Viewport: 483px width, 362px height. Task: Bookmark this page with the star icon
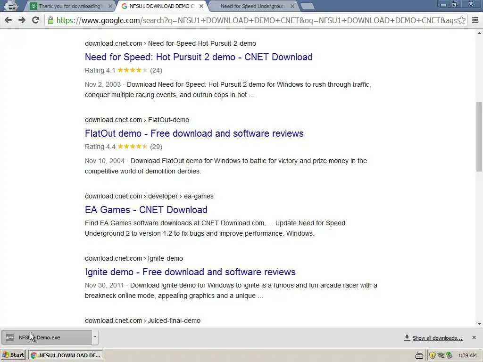tap(461, 20)
